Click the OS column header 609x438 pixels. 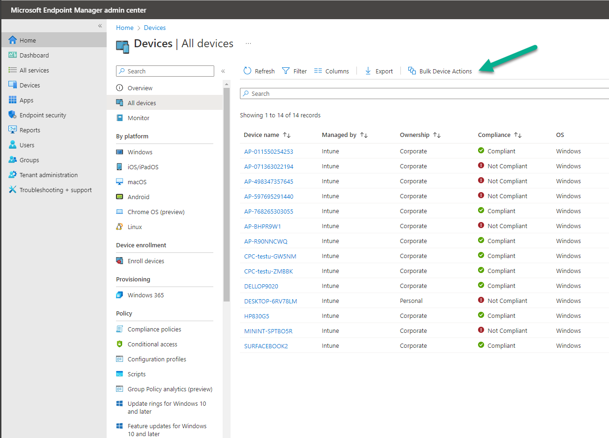560,135
